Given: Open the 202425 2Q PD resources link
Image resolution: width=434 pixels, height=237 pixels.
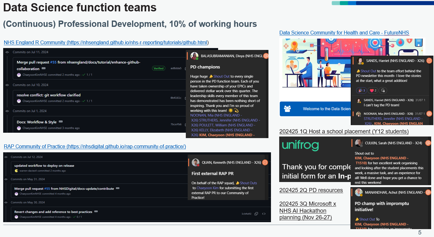Looking at the screenshot, I should pyautogui.click(x=311, y=190).
